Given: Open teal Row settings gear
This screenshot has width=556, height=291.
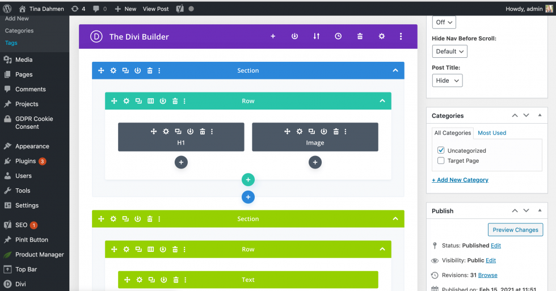Looking at the screenshot, I should pos(126,101).
